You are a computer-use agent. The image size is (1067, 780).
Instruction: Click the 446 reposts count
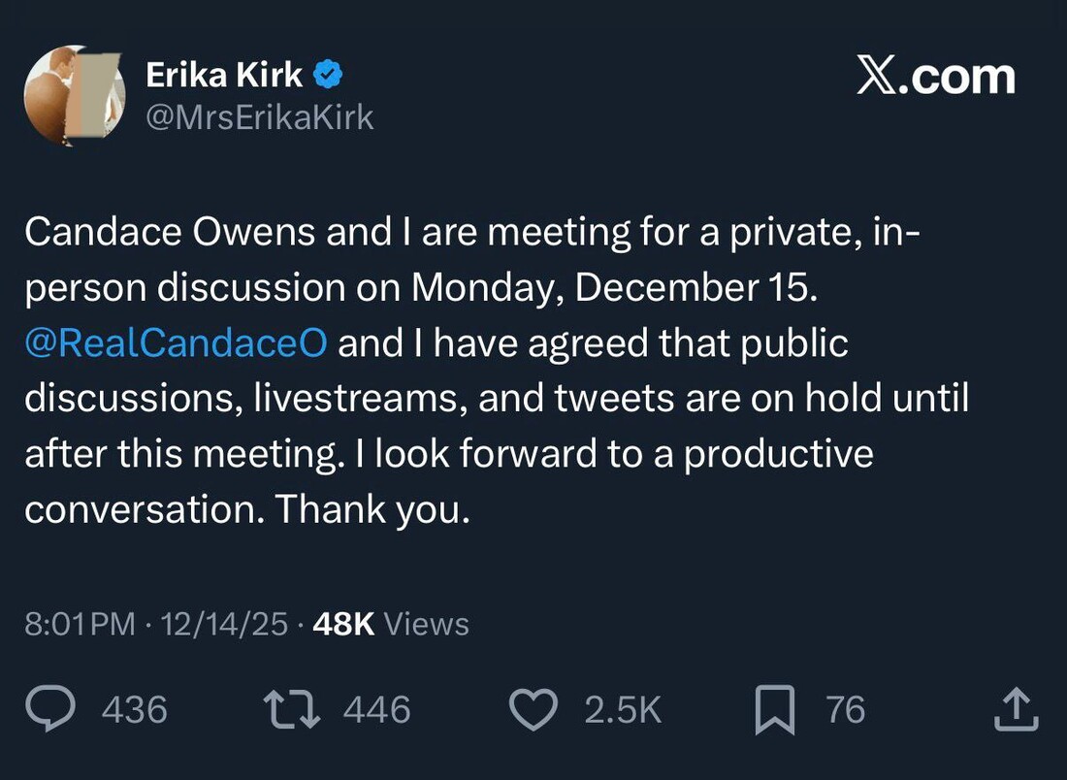click(x=376, y=710)
